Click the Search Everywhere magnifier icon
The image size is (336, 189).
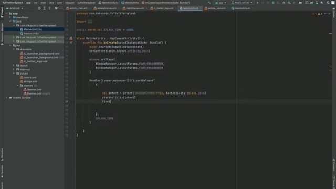click(x=328, y=3)
